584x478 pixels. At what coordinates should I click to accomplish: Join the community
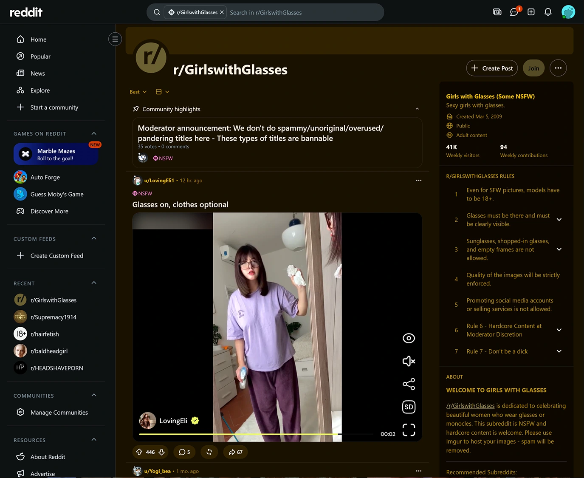tap(533, 68)
